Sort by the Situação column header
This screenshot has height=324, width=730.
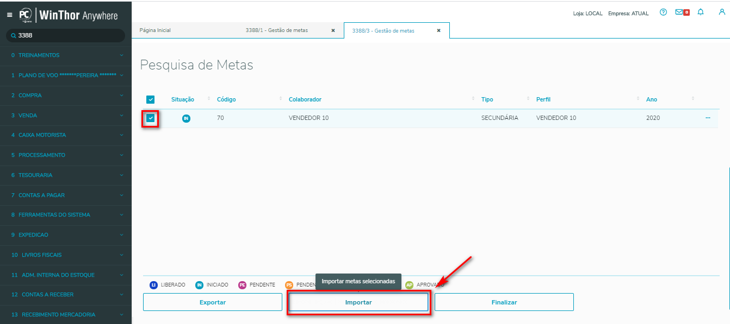(x=183, y=99)
